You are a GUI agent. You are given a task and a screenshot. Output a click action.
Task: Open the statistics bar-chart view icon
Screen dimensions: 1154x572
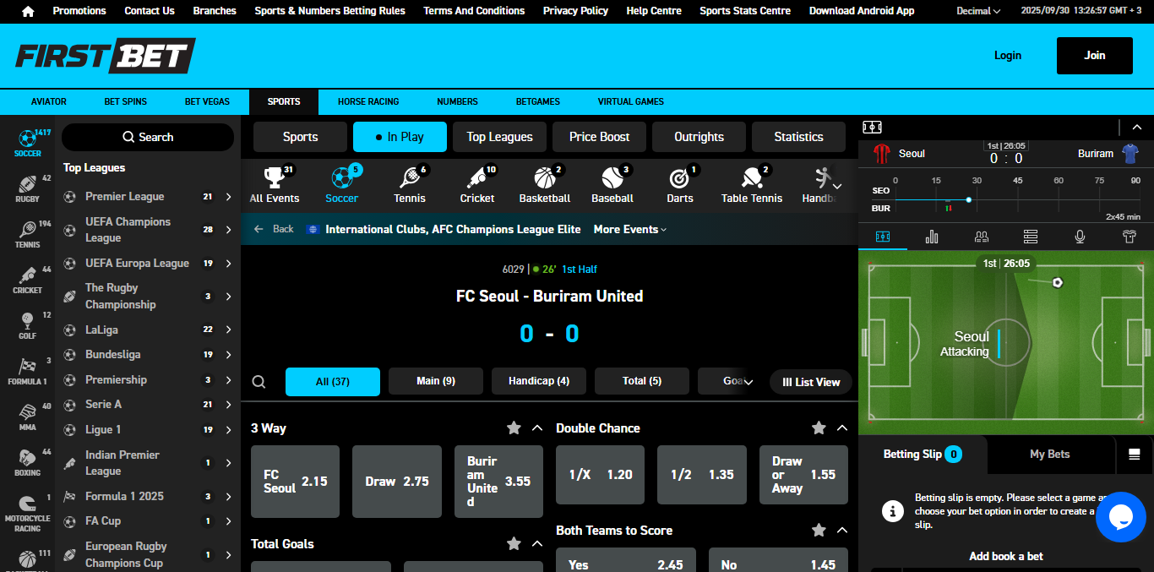[932, 237]
